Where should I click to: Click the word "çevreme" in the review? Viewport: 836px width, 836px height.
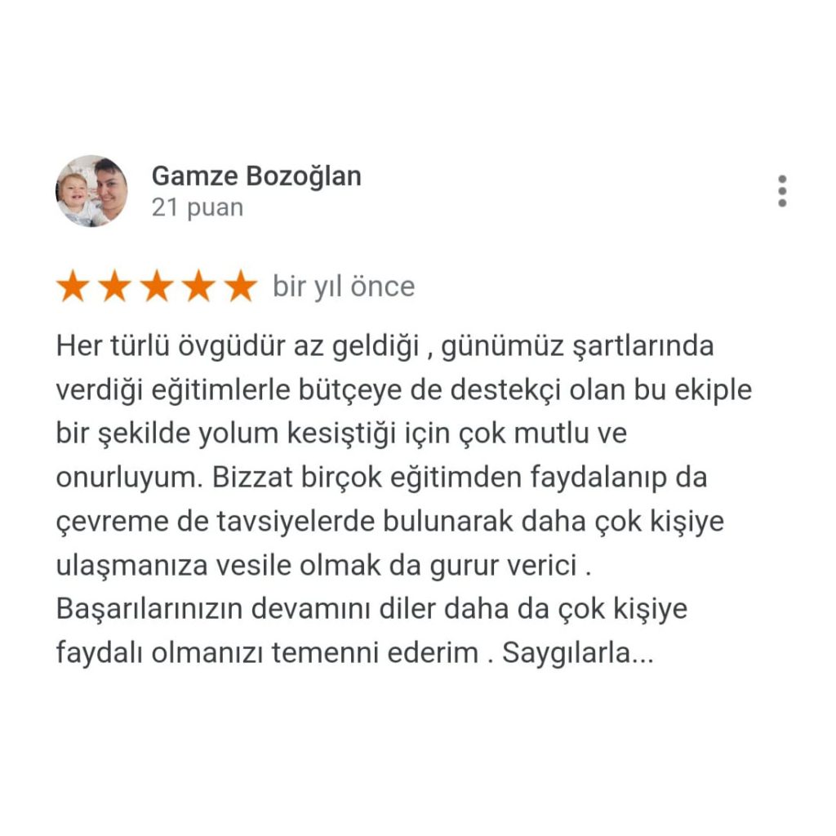[113, 522]
